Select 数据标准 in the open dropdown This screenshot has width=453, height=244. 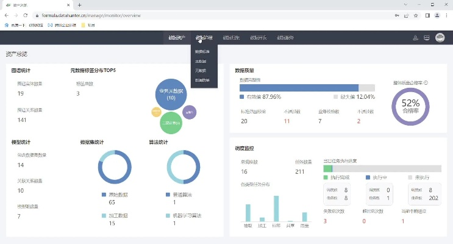[x=202, y=52]
